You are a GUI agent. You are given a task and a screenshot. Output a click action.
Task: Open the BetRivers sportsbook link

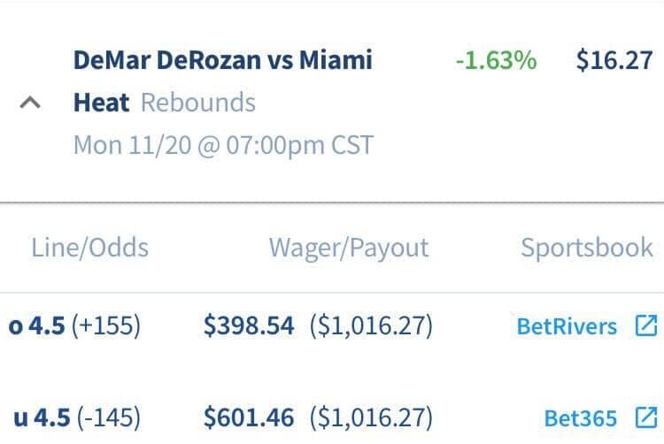(567, 326)
